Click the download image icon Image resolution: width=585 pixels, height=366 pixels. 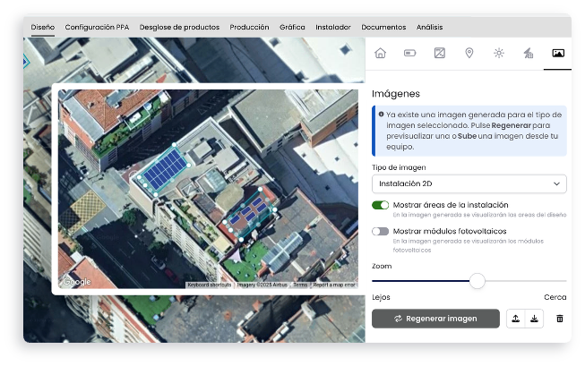(x=534, y=319)
